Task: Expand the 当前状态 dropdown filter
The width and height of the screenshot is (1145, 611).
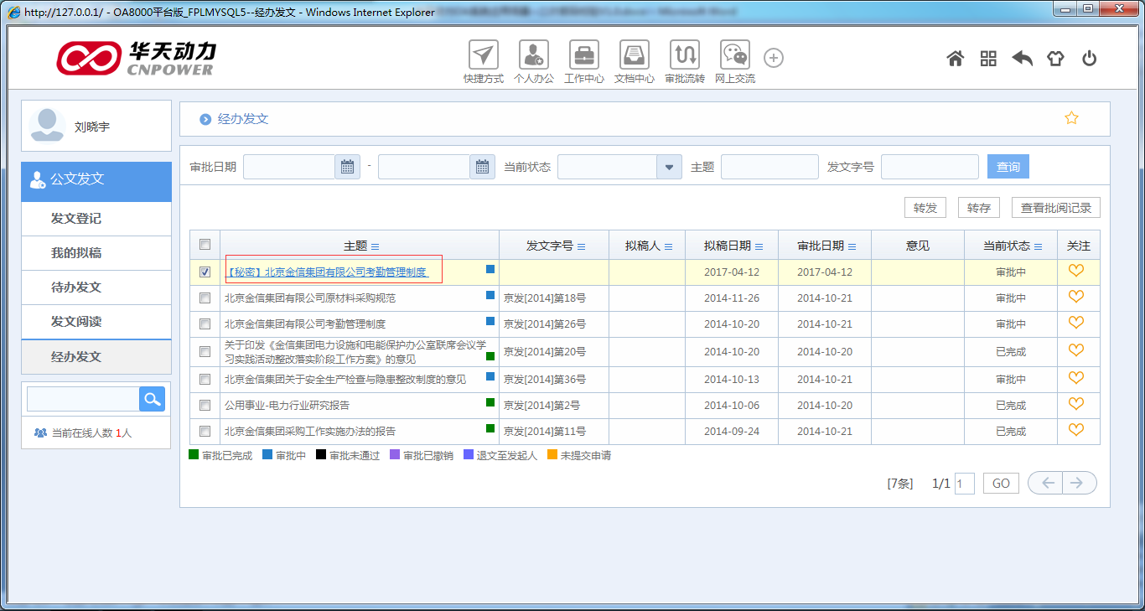Action: [x=668, y=167]
